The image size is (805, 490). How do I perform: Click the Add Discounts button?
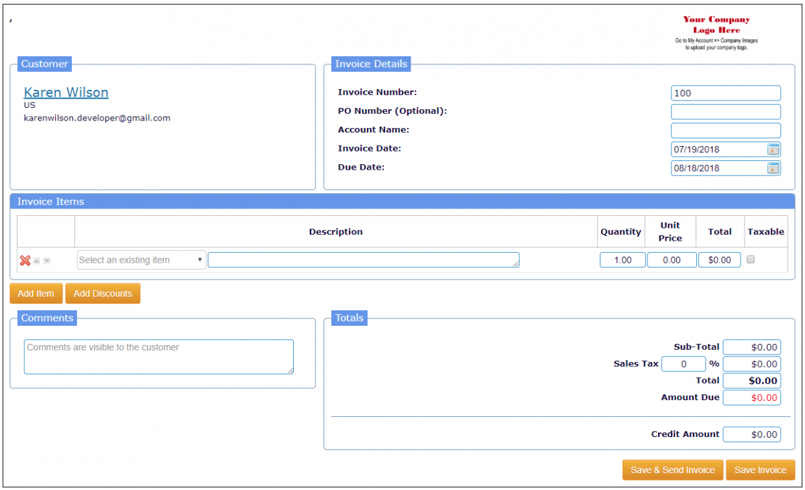tap(102, 293)
